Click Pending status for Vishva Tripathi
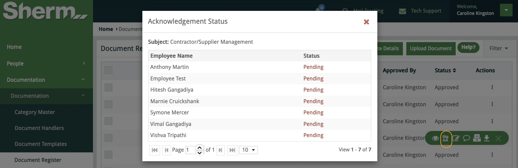The image size is (518, 168). [x=313, y=135]
